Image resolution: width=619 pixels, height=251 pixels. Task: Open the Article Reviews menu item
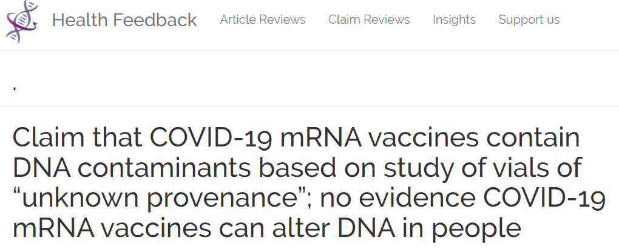tap(263, 19)
